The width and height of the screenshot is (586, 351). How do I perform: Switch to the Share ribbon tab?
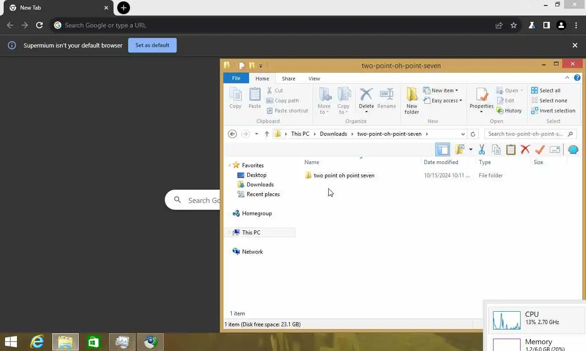(x=288, y=79)
